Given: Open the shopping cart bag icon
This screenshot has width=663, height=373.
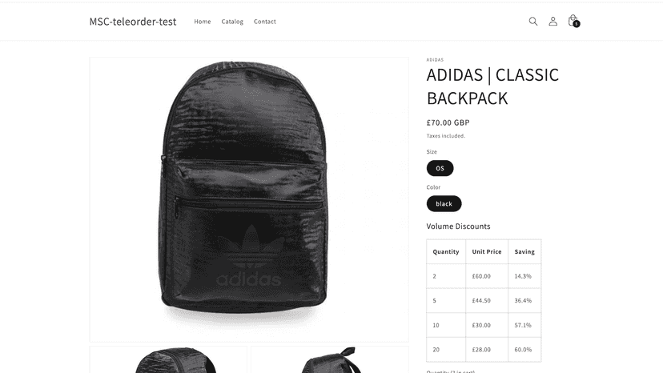Looking at the screenshot, I should point(573,21).
